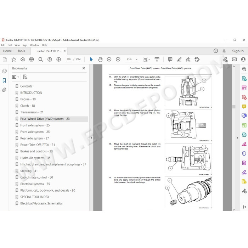
Task: Jump to Engine - 10 bookmark
Action: tap(28, 99)
